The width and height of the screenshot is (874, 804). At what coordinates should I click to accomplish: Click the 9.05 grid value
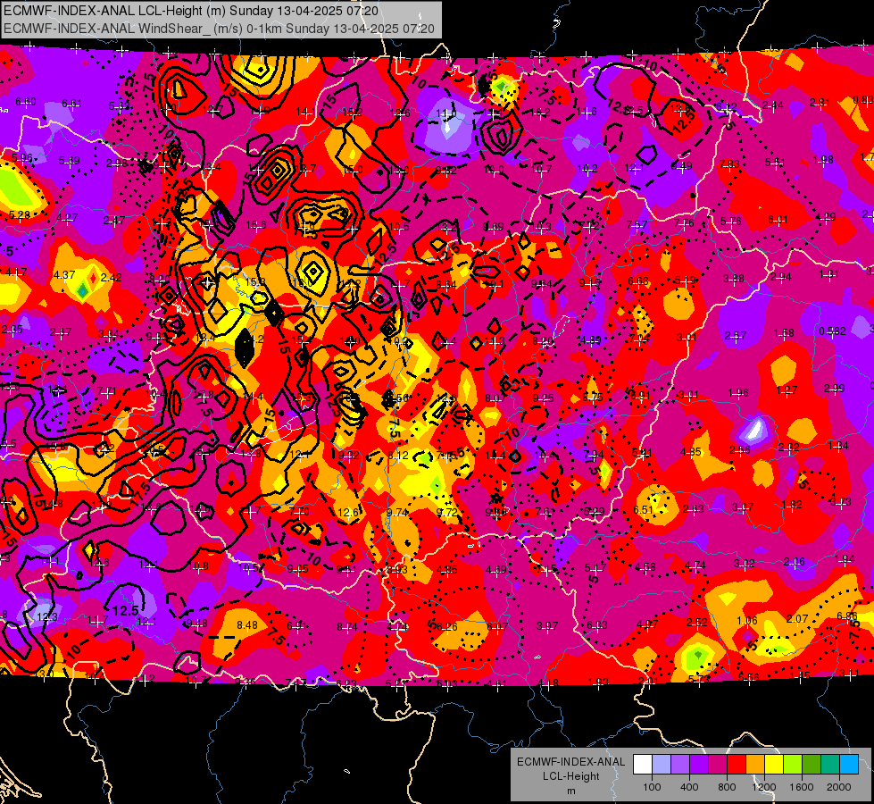point(297,568)
